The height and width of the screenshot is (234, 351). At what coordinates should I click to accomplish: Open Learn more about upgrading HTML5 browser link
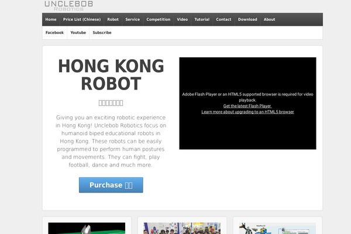(247, 112)
